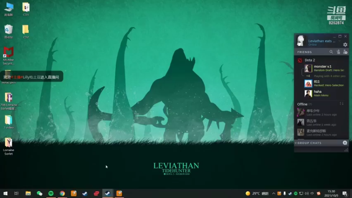Screen dimensions: 352x198
Task: Open the volume speaker tray icon
Action: (x=307, y=193)
